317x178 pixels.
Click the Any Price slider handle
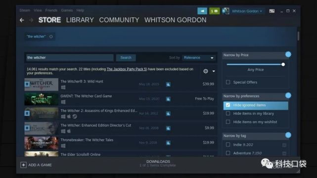283,64
